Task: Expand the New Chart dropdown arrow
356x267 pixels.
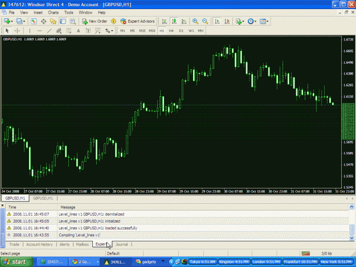Action: pyautogui.click(x=12, y=22)
